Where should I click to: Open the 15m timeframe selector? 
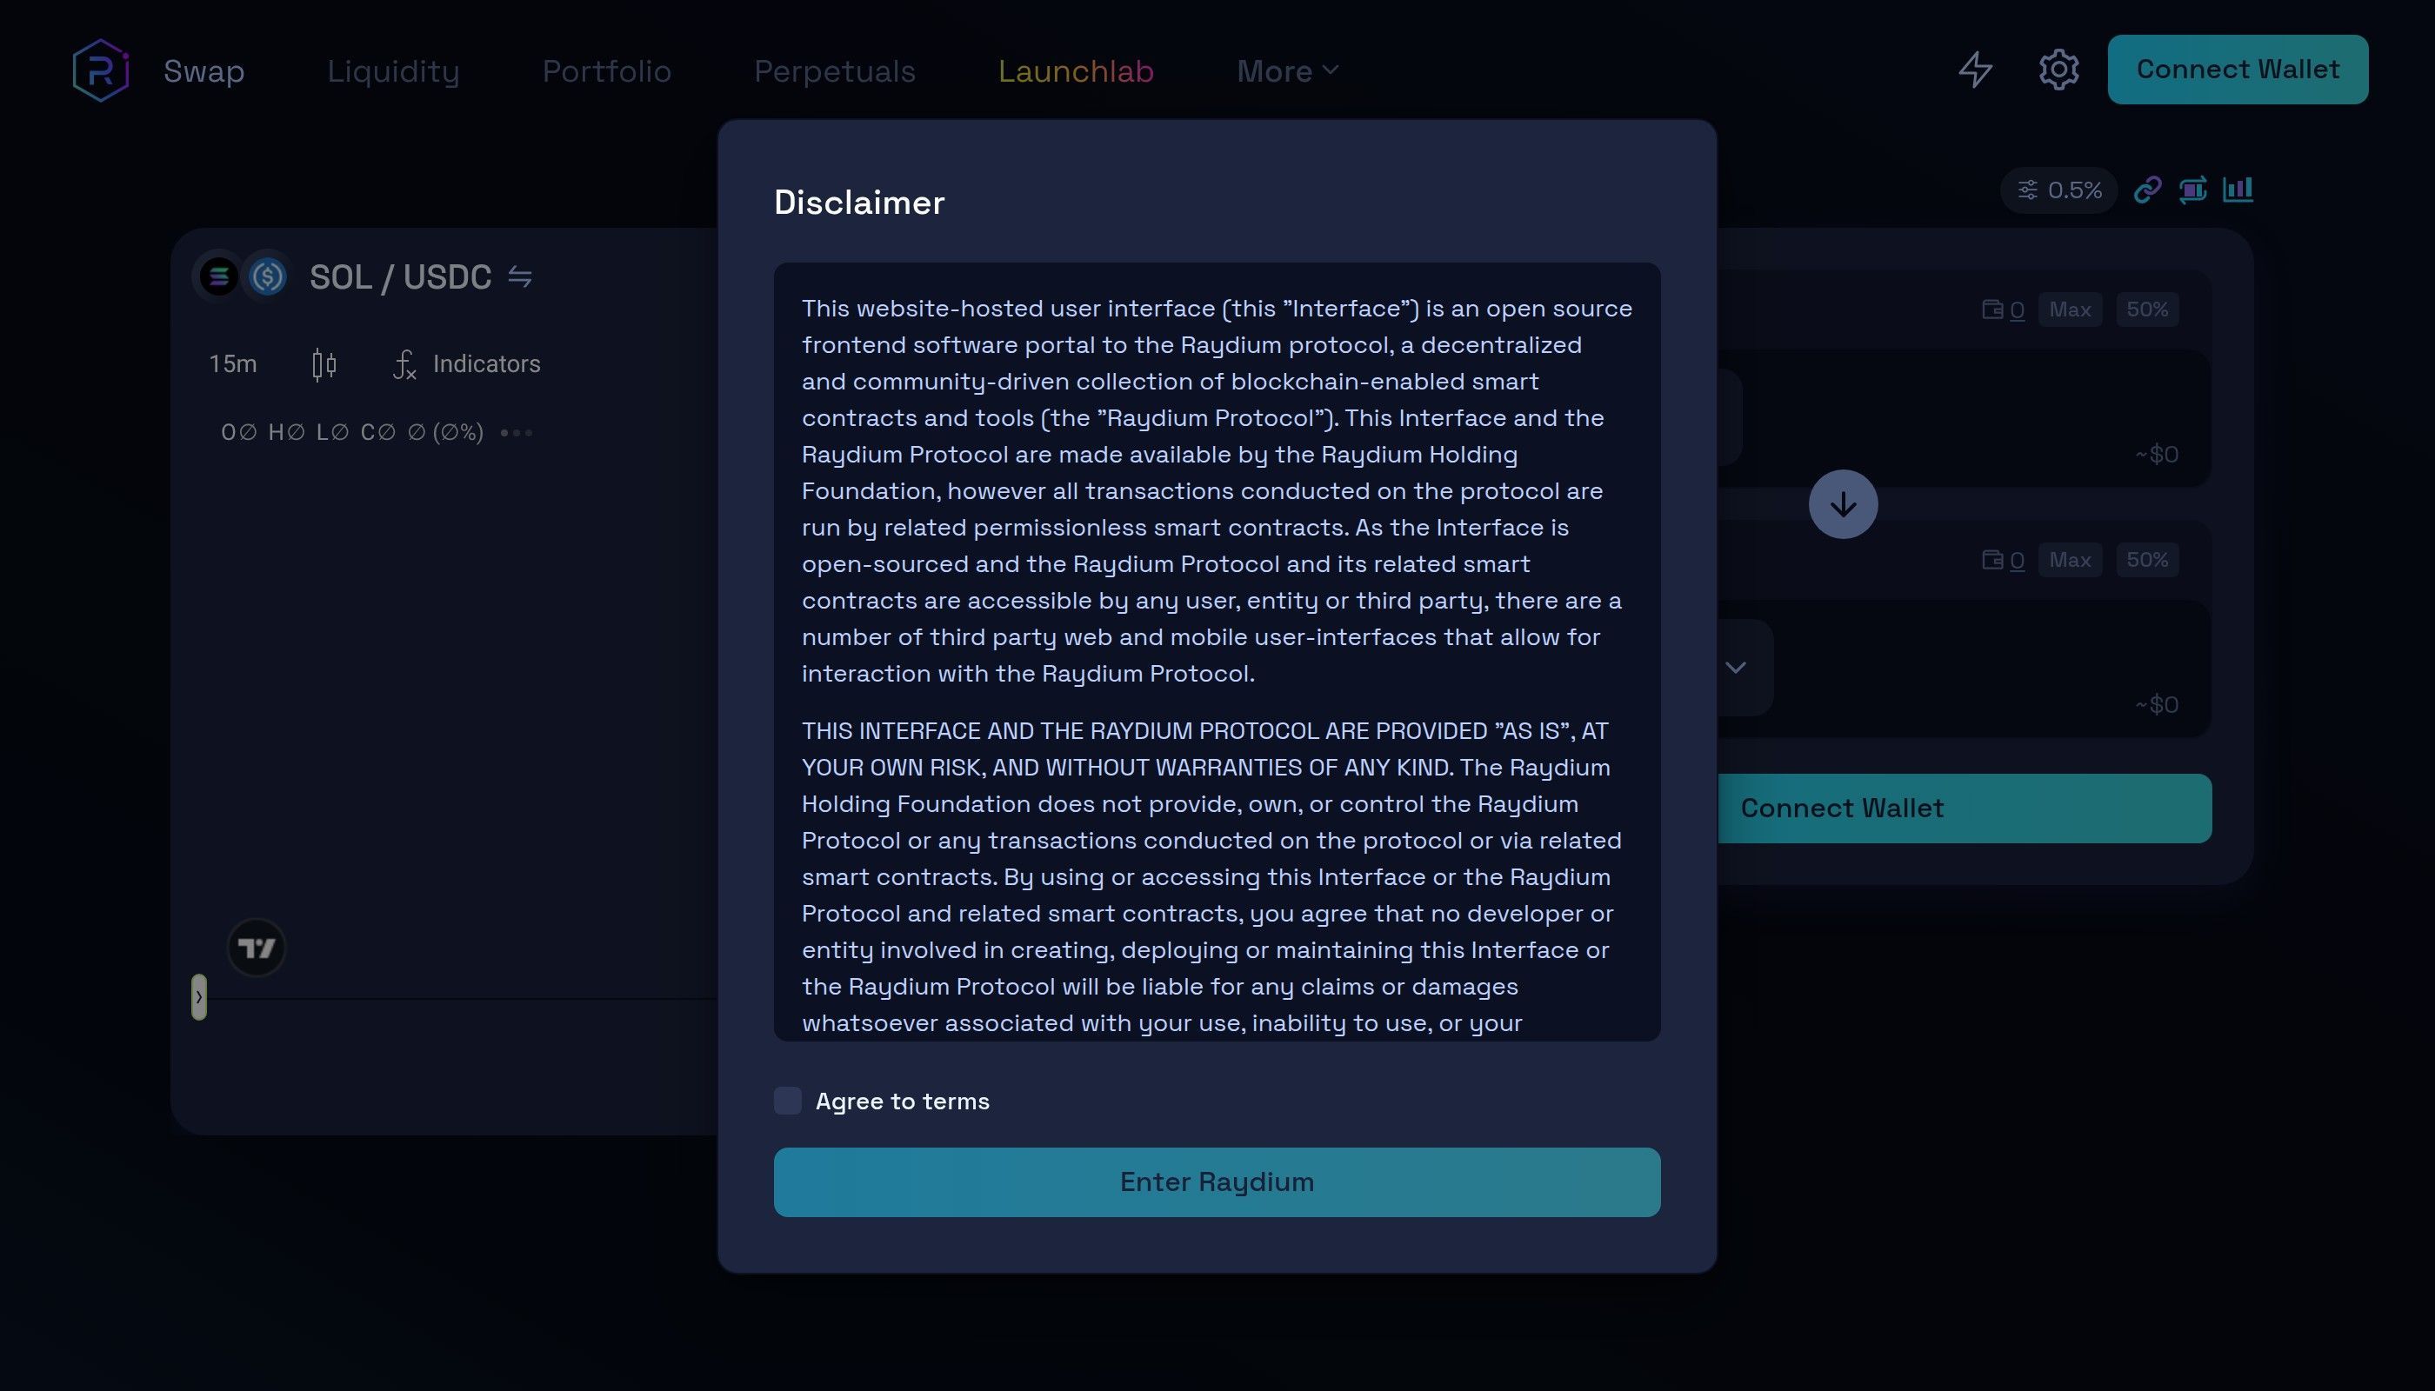[x=232, y=364]
